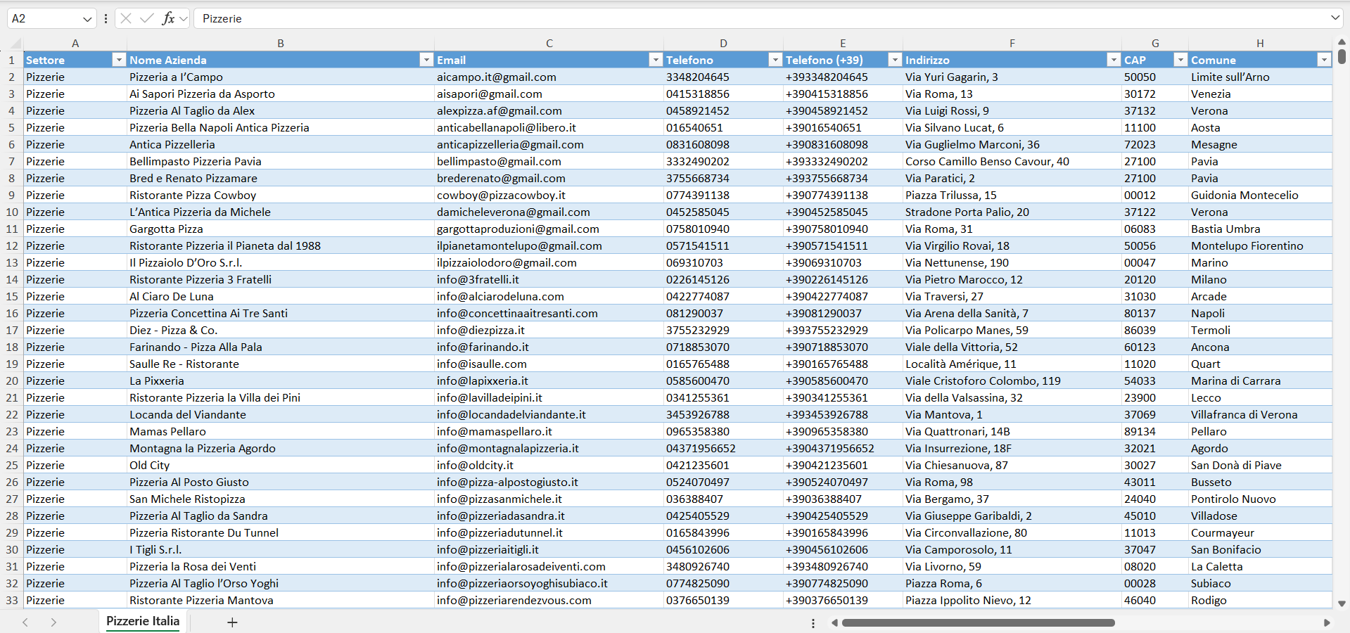This screenshot has width=1350, height=633.
Task: Click the next sheet navigation arrow
Action: pos(53,622)
